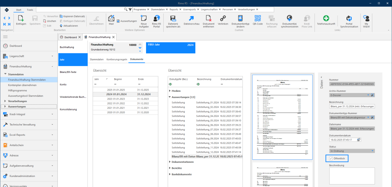Open the Mail ribbon icon
This screenshot has width=392, height=187.
click(x=111, y=18)
